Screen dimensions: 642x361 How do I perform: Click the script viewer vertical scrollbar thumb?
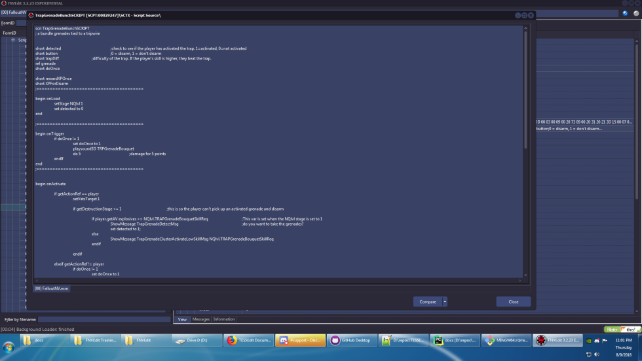click(x=525, y=90)
